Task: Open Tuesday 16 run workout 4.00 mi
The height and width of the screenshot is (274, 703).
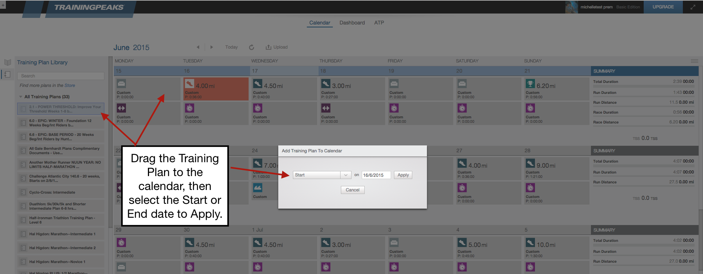Action: click(216, 89)
